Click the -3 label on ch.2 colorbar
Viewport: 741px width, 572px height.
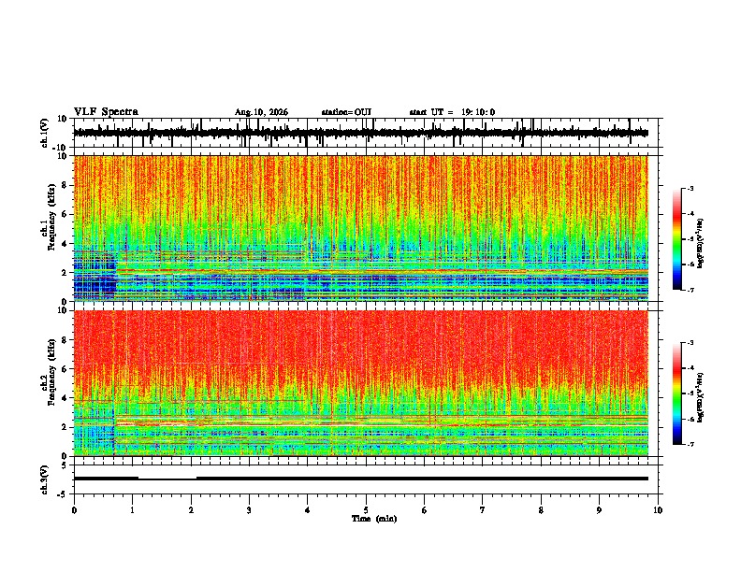point(690,343)
